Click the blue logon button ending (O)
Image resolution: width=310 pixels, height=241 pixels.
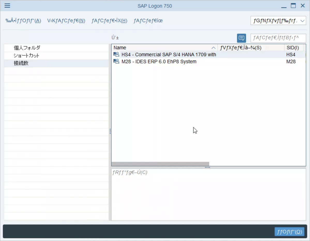(x=289, y=231)
